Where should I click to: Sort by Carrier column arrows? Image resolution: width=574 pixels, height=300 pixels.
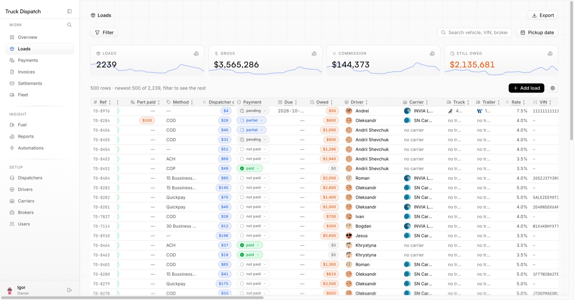427,102
